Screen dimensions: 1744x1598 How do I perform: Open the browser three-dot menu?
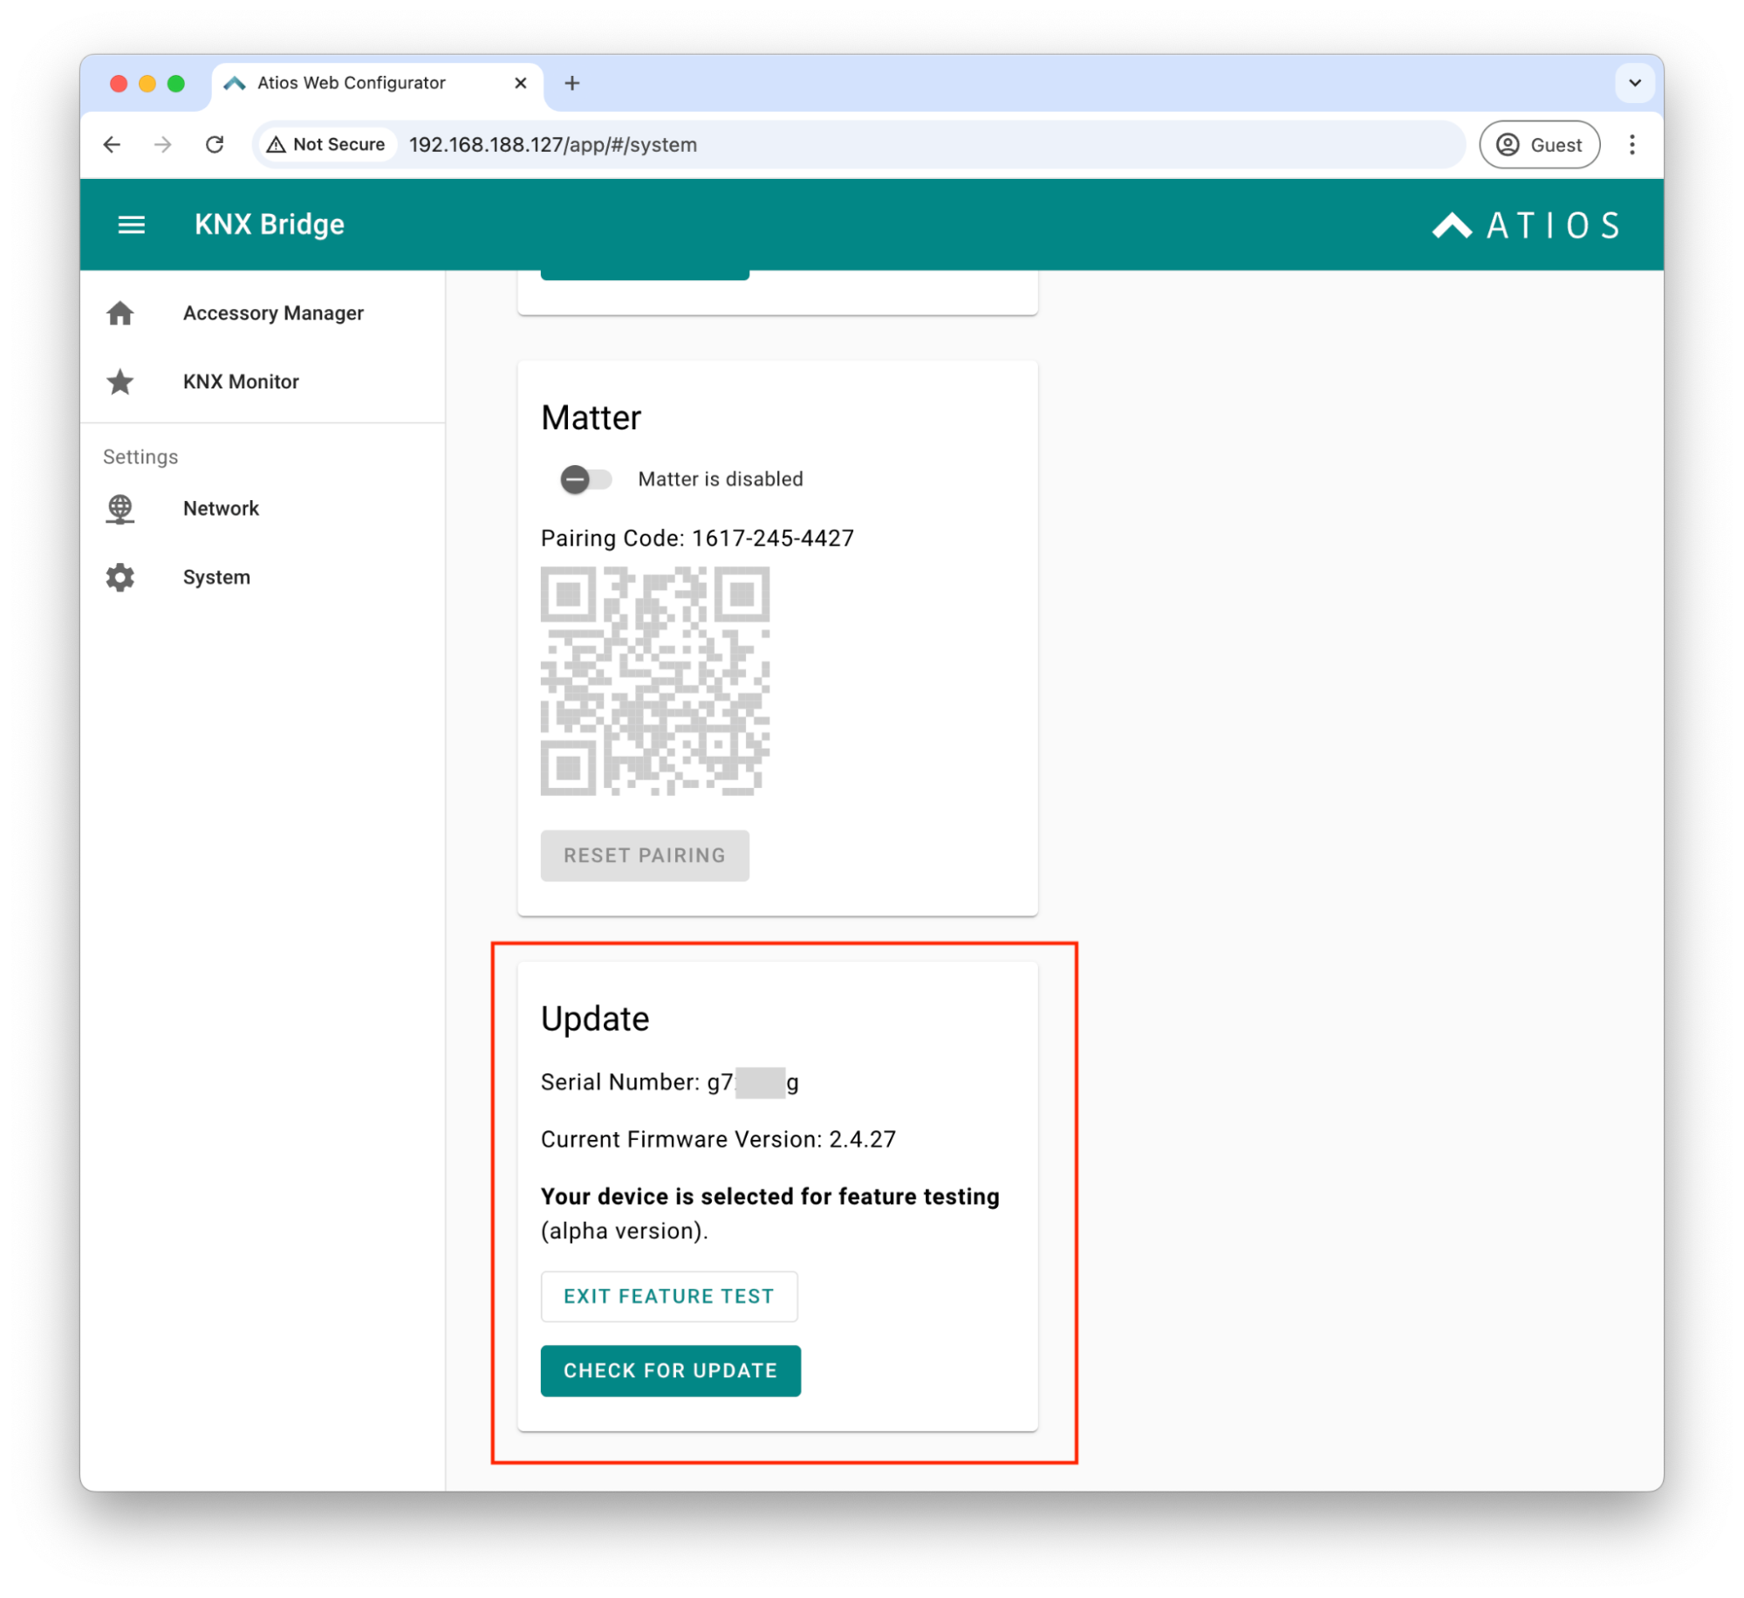1631,144
